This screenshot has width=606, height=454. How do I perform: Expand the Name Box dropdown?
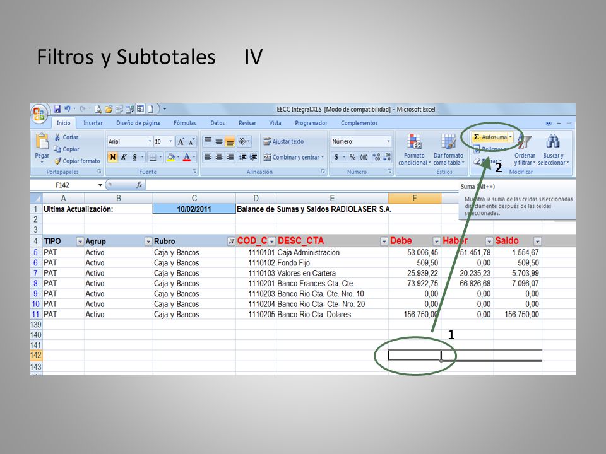pos(100,185)
